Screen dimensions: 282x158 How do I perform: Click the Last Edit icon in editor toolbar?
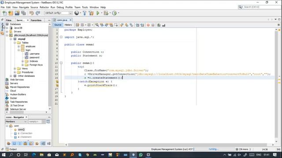[x=78, y=25]
